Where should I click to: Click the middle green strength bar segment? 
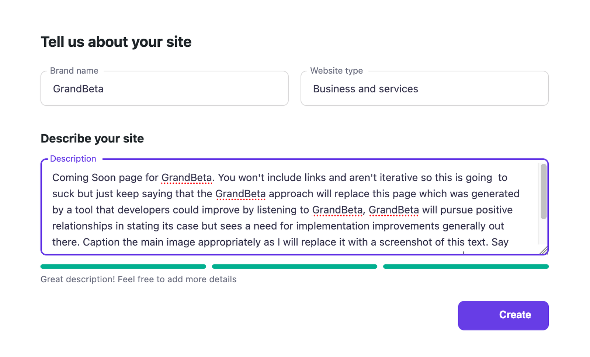point(295,266)
